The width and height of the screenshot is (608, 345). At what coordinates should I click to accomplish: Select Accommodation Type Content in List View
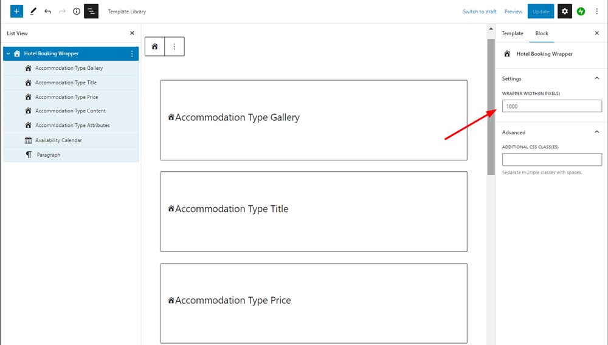coord(71,111)
